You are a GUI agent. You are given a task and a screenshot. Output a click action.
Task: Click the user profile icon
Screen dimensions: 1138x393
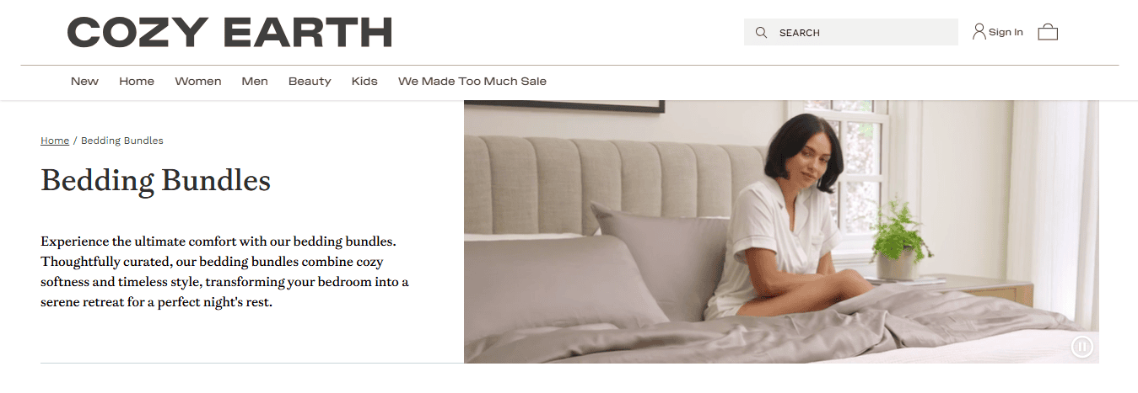tap(979, 32)
